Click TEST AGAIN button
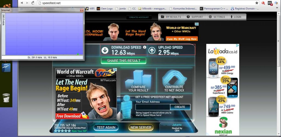Image resolution: width=281 pixels, height=137 pixels. (106, 127)
